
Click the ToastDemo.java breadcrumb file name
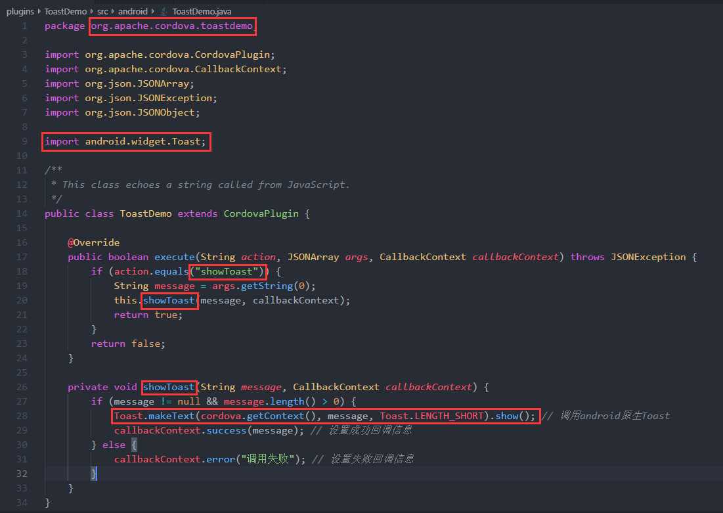202,12
